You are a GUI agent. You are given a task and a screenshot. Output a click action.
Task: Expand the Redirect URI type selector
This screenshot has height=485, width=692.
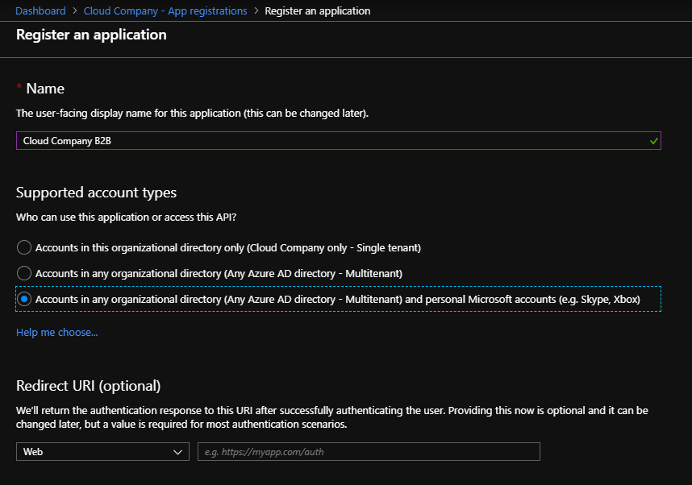point(102,451)
